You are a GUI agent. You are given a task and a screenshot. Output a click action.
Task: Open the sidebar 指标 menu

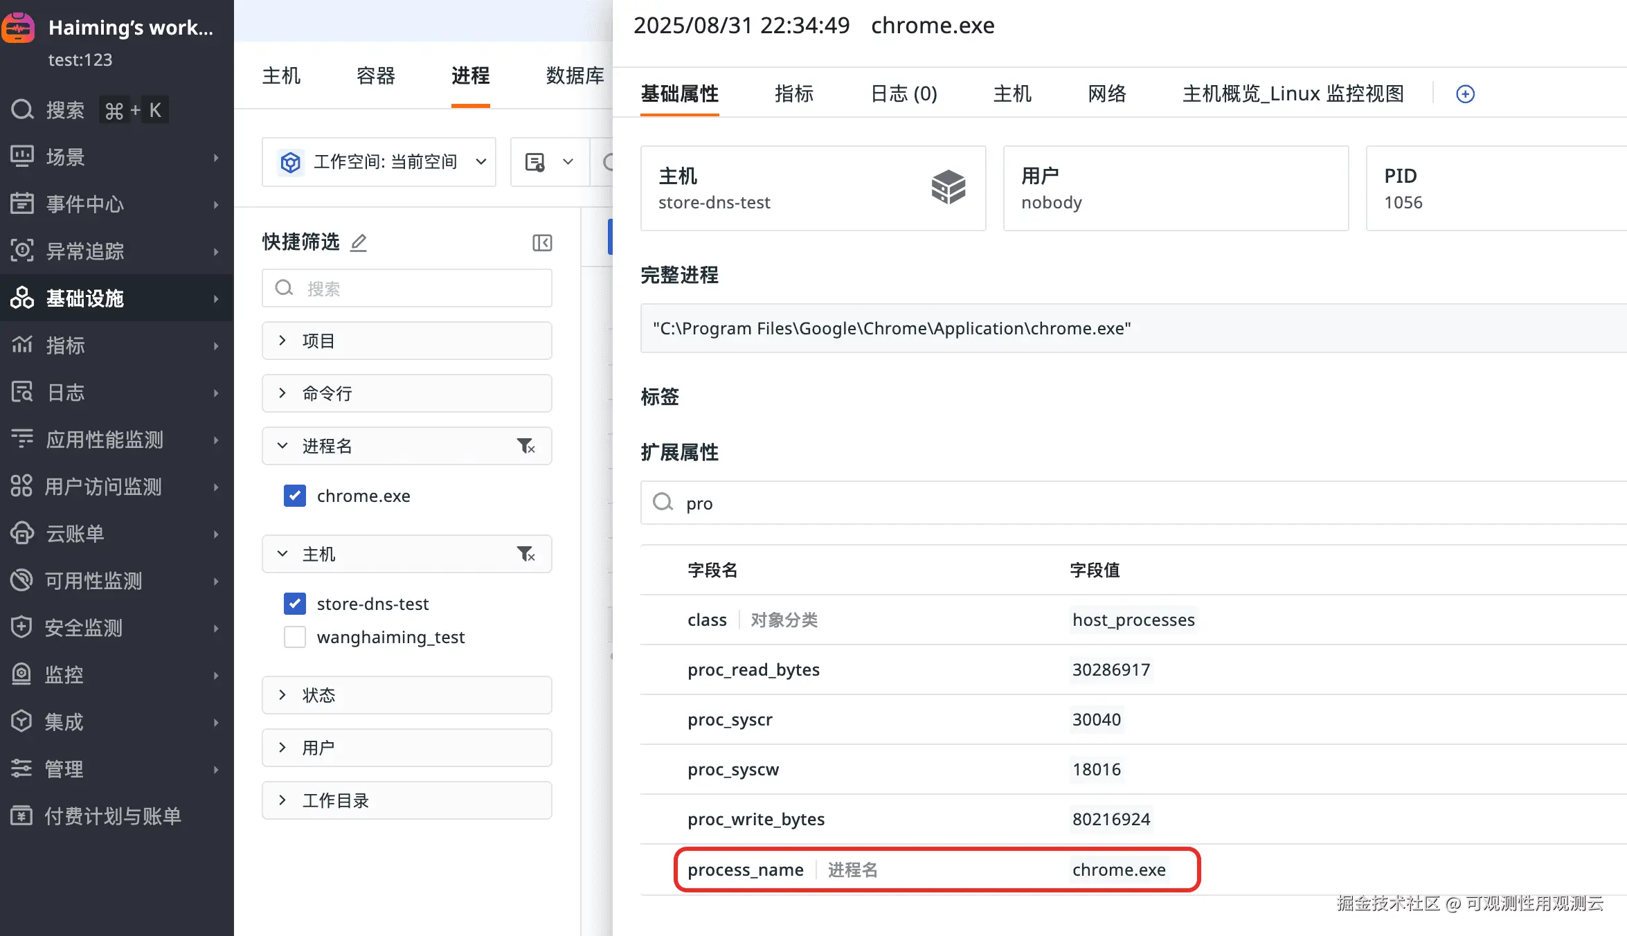[116, 345]
